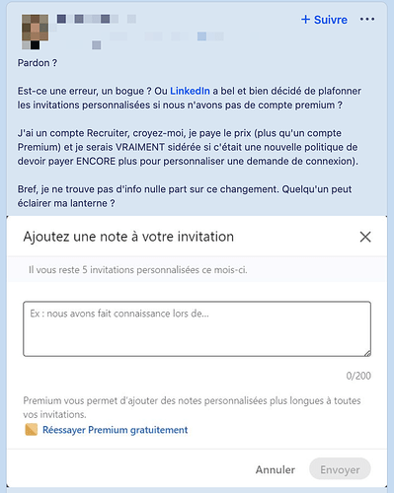Click Réessayer Premium gratuitement link
Image resolution: width=394 pixels, height=493 pixels.
(115, 430)
